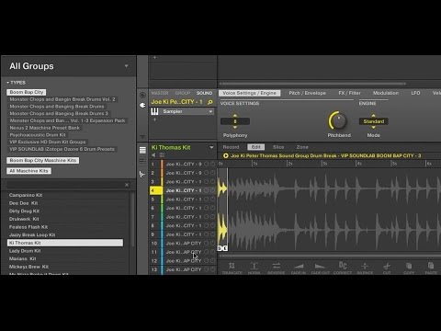This screenshot has width=441, height=331.
Task: Select the Record tab in sample editor
Action: click(231, 147)
